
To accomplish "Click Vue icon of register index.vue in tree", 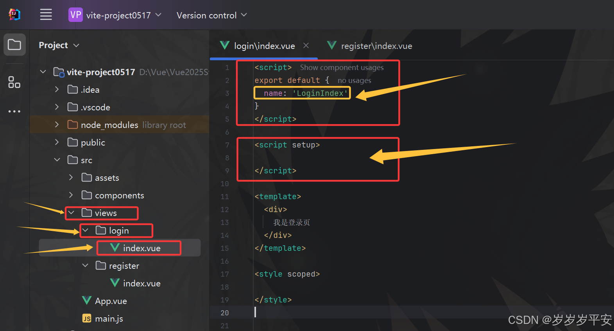I will tap(115, 282).
